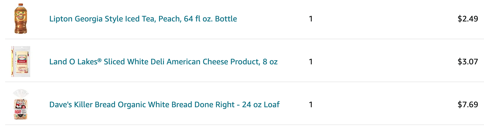Image resolution: width=484 pixels, height=127 pixels.
Task: Click quantity 1 in the bread row
Action: point(310,104)
